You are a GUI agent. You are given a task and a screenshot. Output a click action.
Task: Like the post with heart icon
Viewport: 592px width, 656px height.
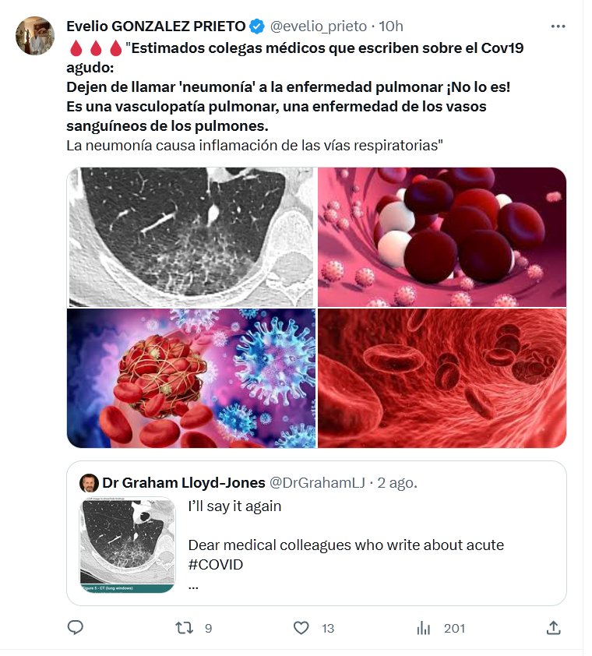pos(301,627)
